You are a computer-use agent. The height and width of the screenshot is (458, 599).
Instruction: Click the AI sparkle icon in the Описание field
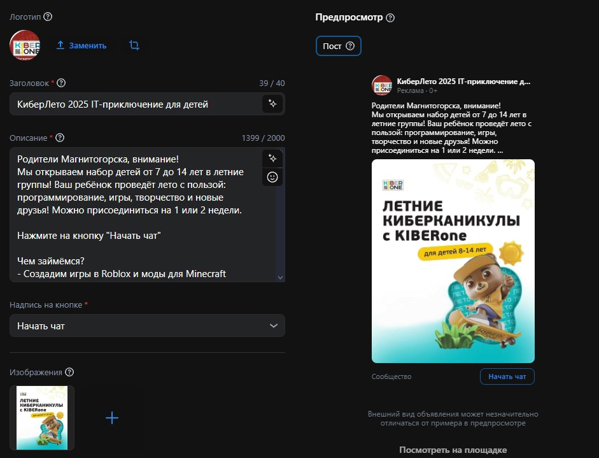coord(272,158)
